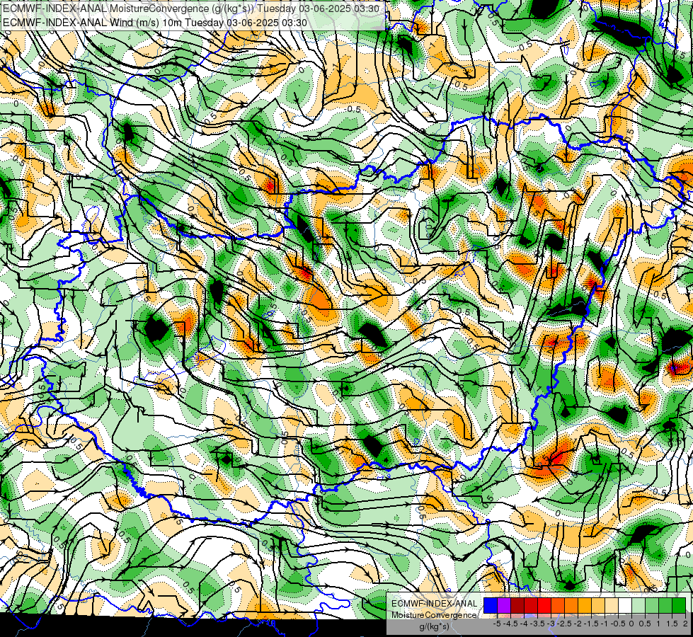Click the g/(kg*s) unit label in legend

(434, 627)
